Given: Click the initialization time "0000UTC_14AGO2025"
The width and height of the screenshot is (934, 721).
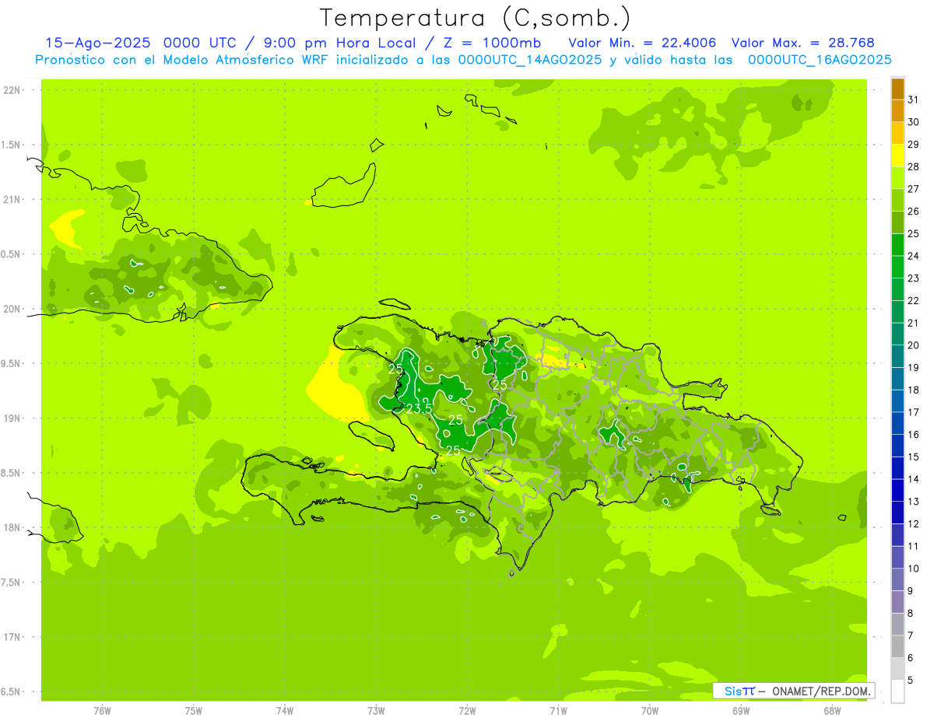Looking at the screenshot, I should click(530, 60).
